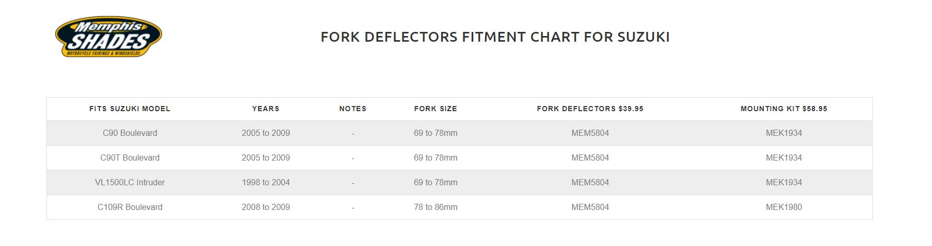Click the Mounting Kit $58.95 header
The image size is (932, 246).
click(783, 109)
